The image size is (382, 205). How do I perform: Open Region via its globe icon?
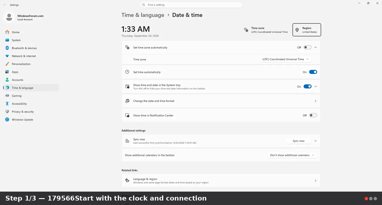[x=297, y=30]
